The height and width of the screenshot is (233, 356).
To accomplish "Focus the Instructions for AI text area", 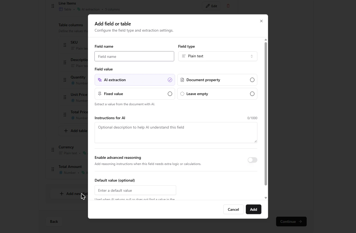I will pos(176,133).
